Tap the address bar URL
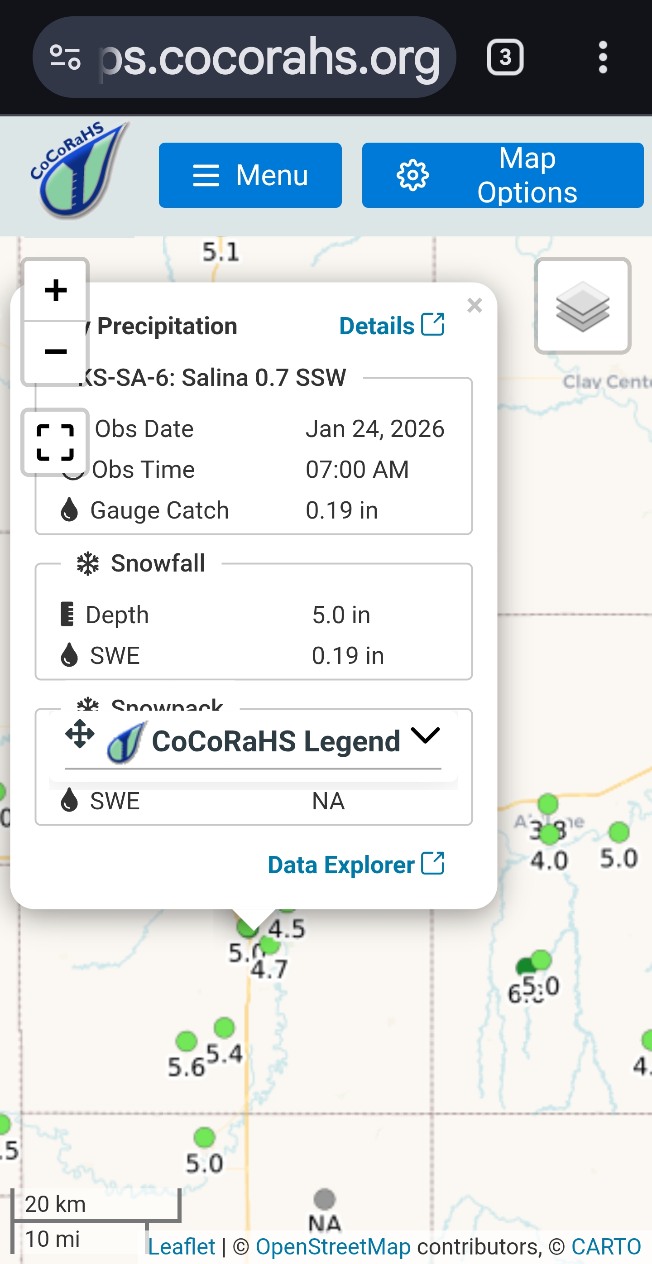Screen dimensions: 652x1264 coord(270,58)
